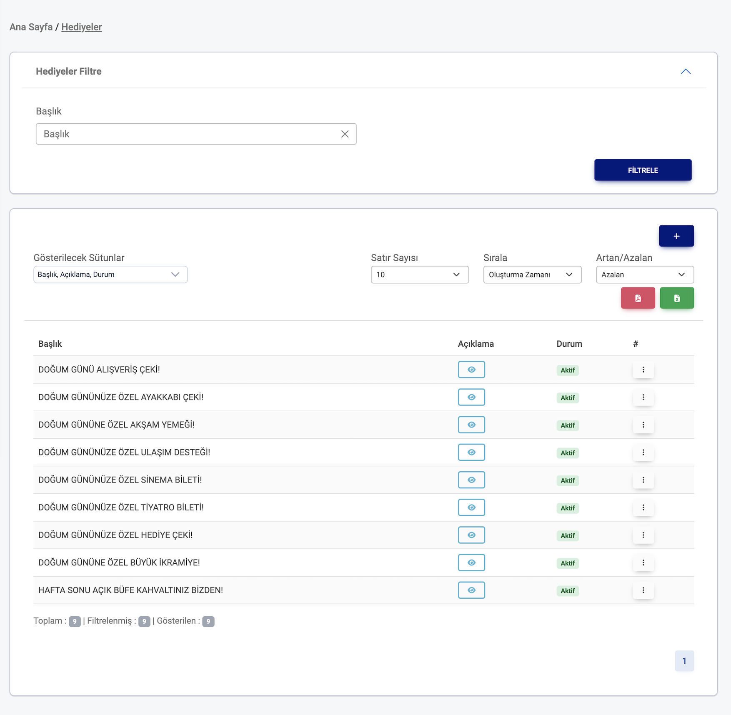The height and width of the screenshot is (715, 731).
Task: Select title DOĞUM GÜNÜNÜZE ÖZEL TİYATRO BİLETİ!
Action: coord(121,507)
